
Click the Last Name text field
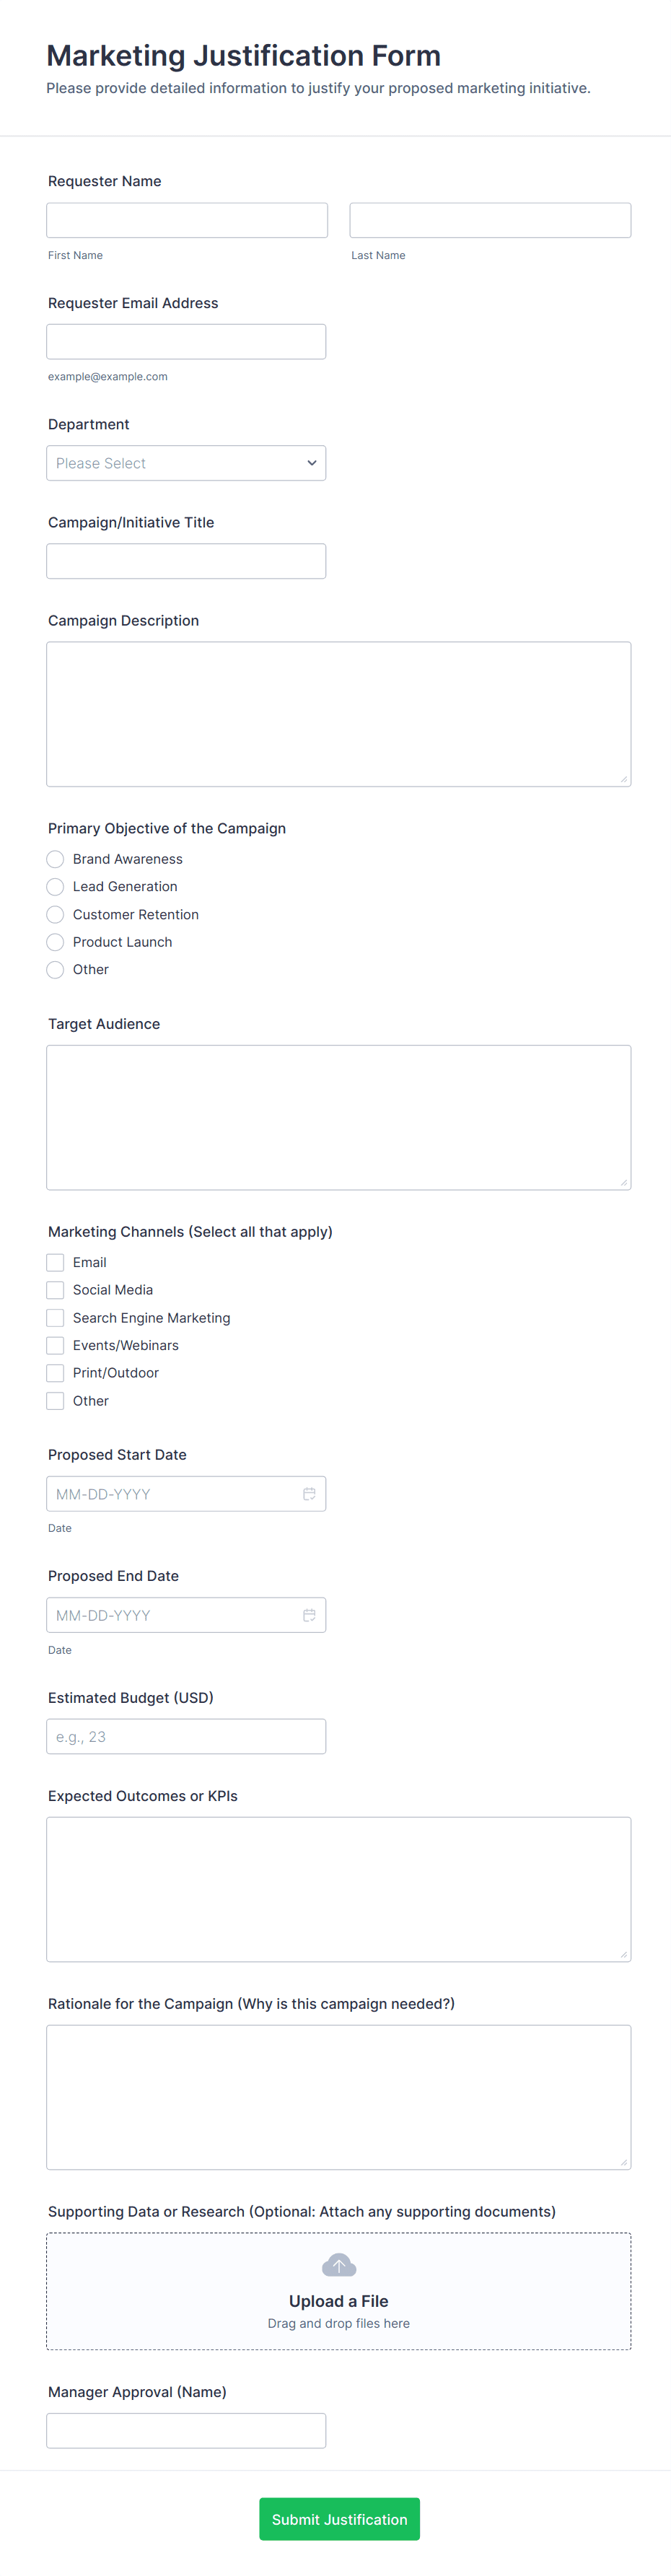(490, 220)
